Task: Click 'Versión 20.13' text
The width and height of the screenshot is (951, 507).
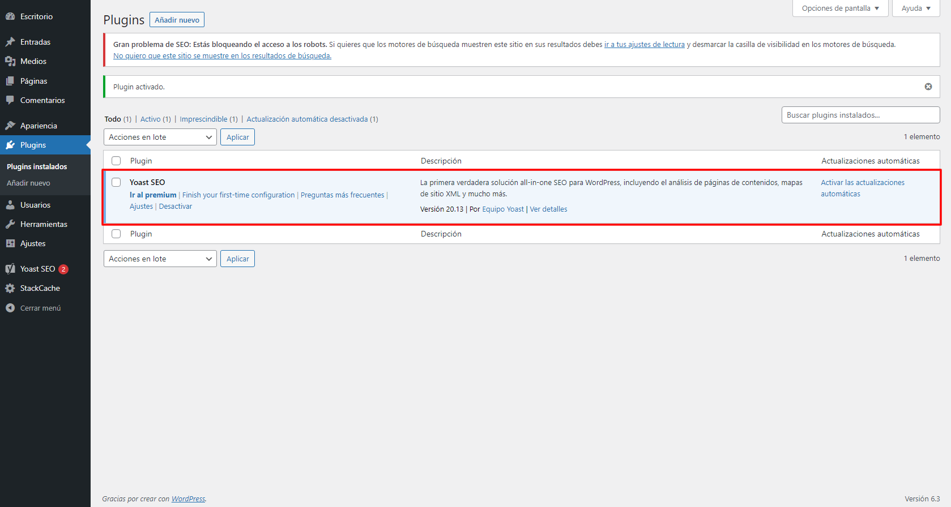Action: tap(442, 209)
